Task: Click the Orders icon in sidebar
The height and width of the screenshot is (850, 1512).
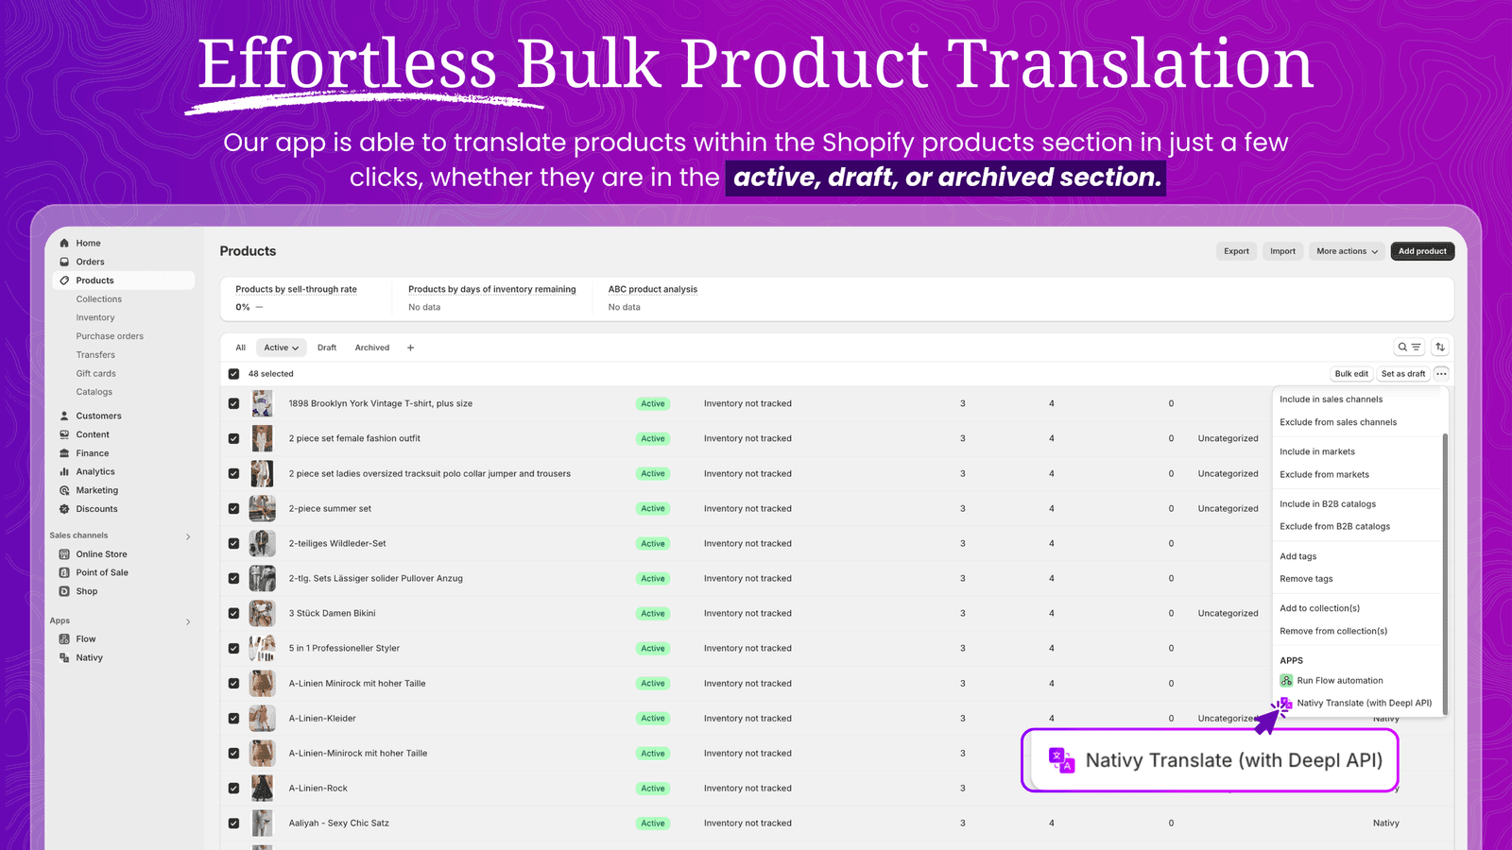Action: coord(64,262)
